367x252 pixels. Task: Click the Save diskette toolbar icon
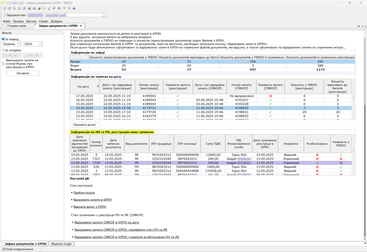(29, 8)
